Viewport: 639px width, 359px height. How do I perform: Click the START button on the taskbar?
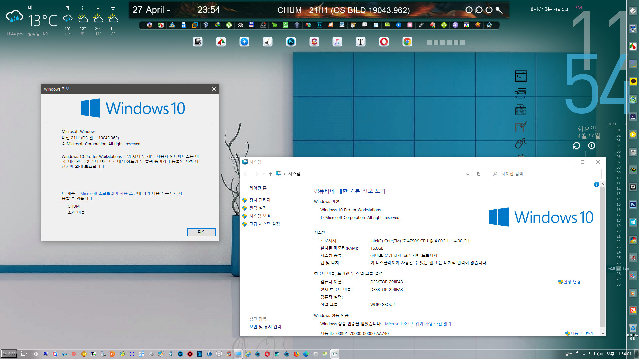click(9, 354)
